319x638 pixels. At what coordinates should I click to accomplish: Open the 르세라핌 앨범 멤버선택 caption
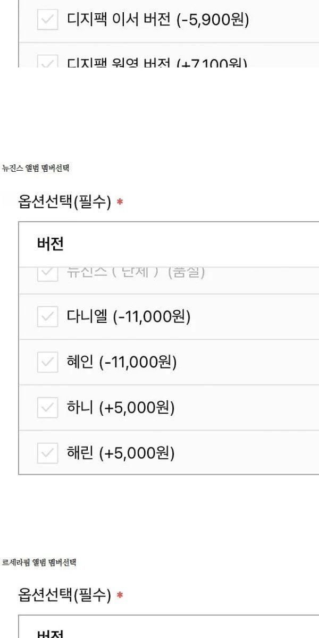point(39,563)
